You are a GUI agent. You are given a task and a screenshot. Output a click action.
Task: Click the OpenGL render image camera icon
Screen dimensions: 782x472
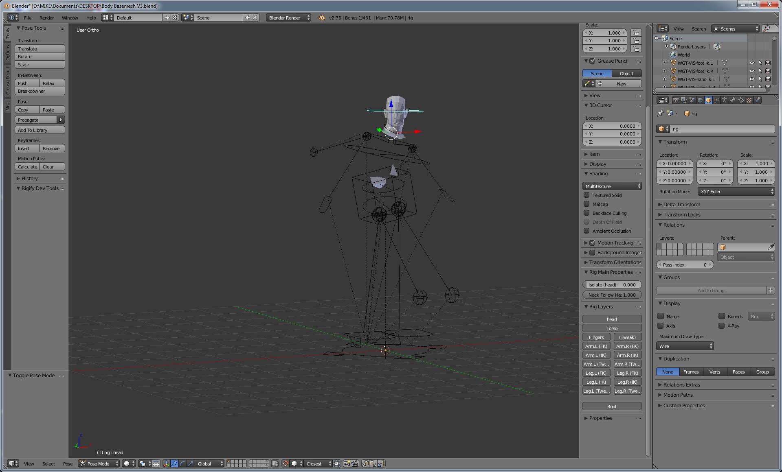click(347, 463)
